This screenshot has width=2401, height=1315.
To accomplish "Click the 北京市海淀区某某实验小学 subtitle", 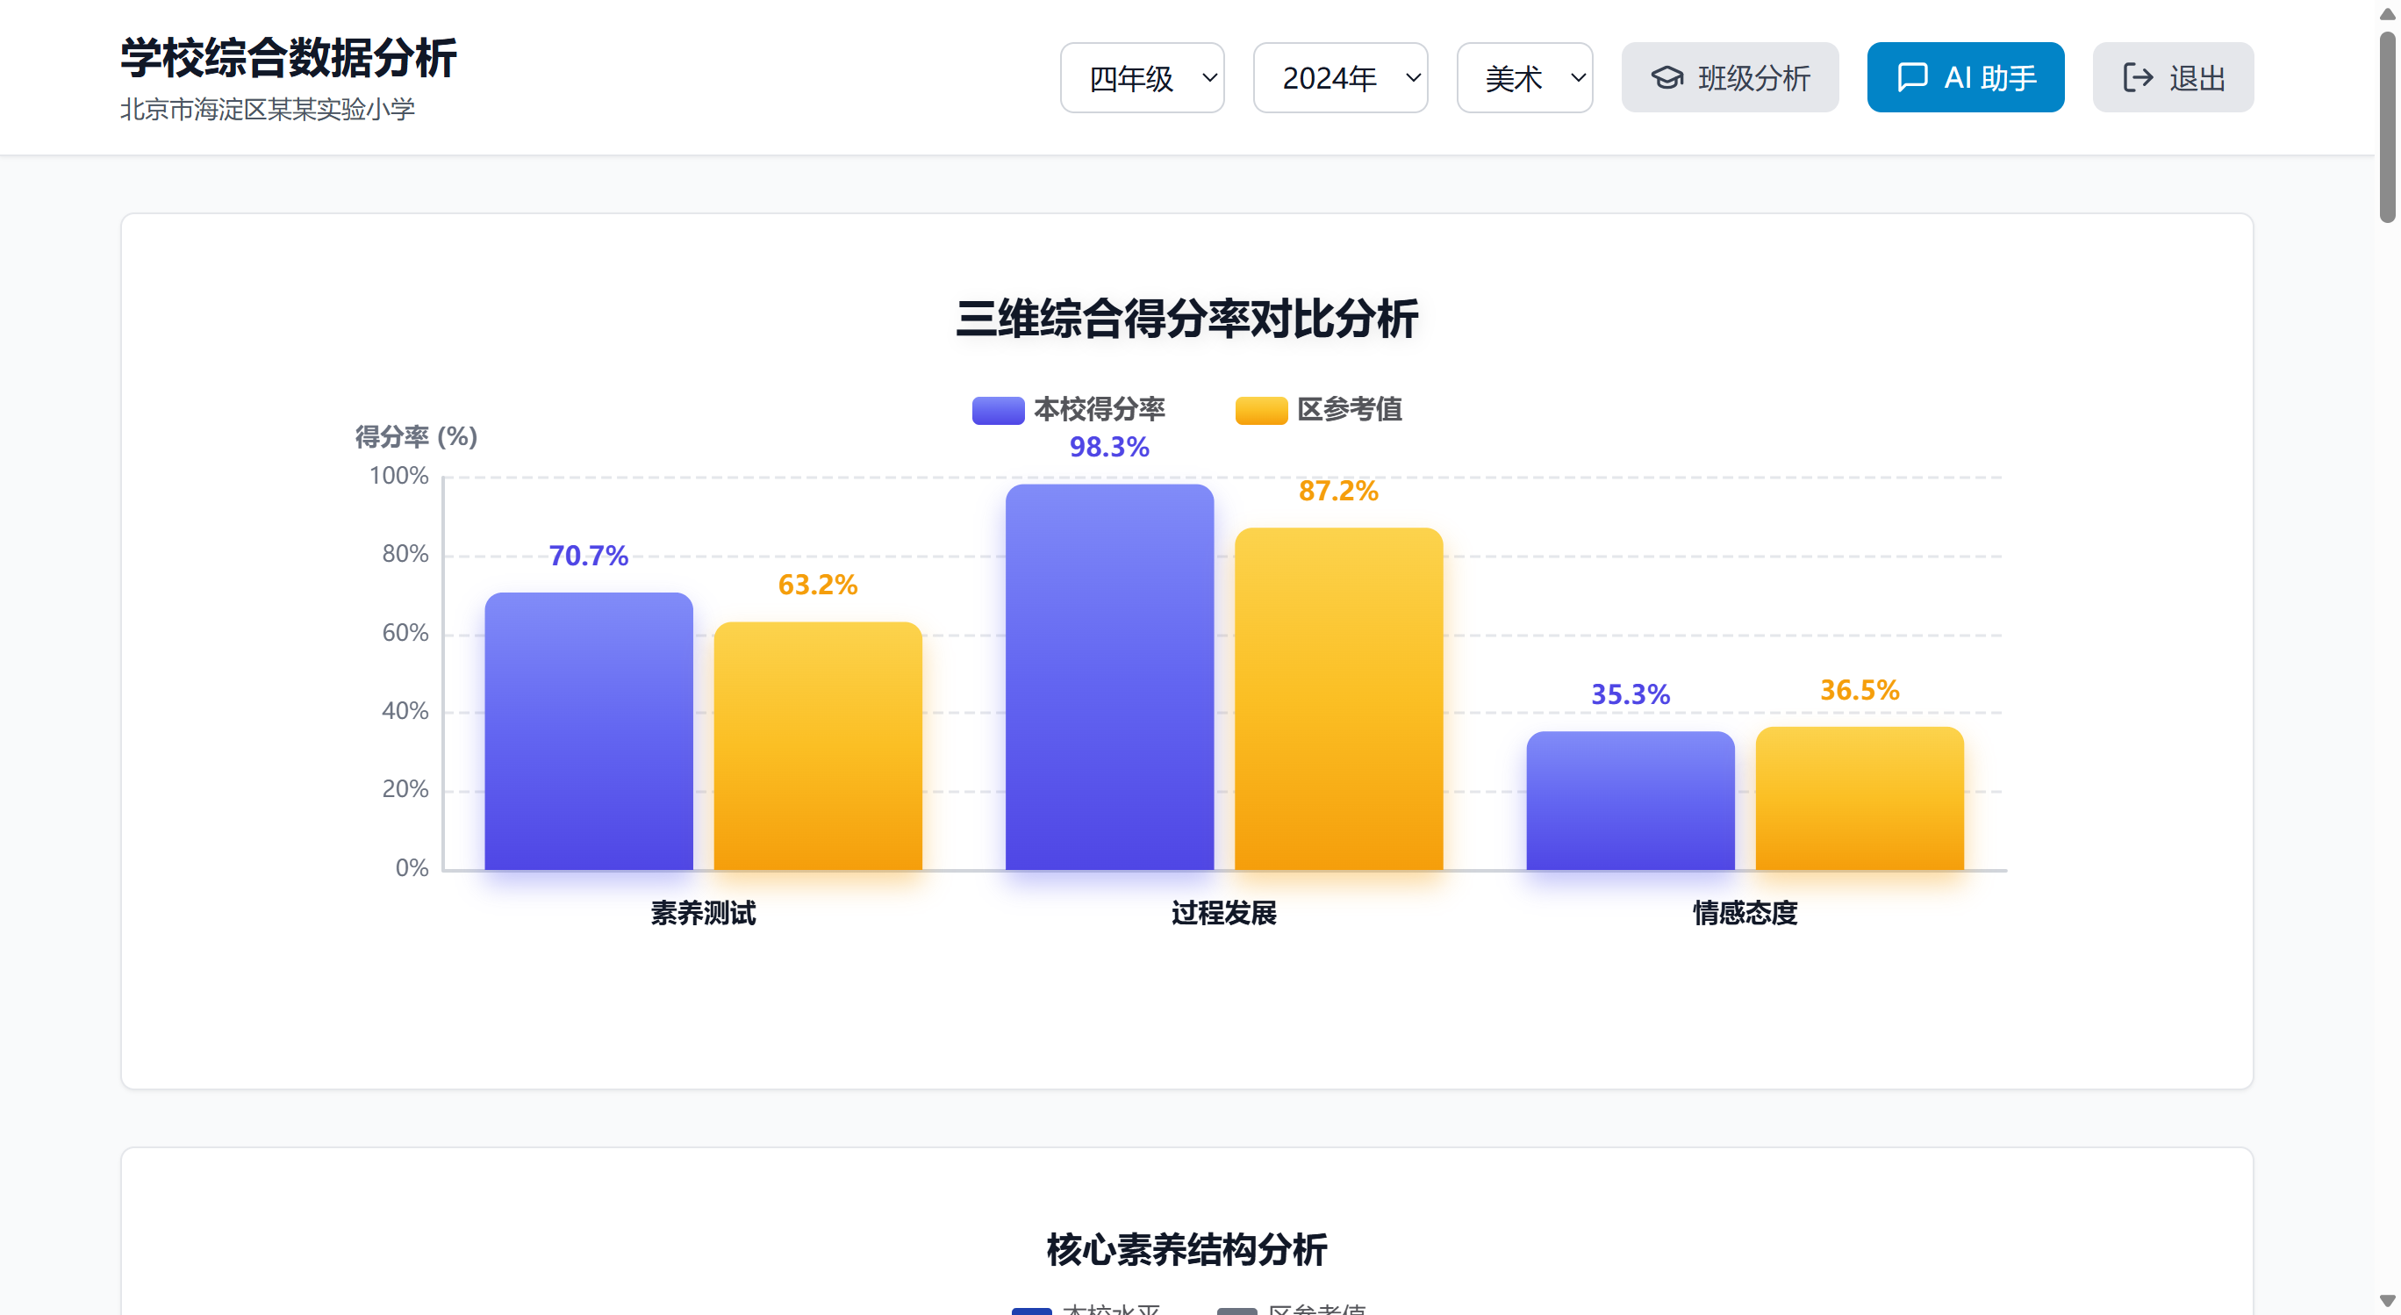I will (268, 109).
